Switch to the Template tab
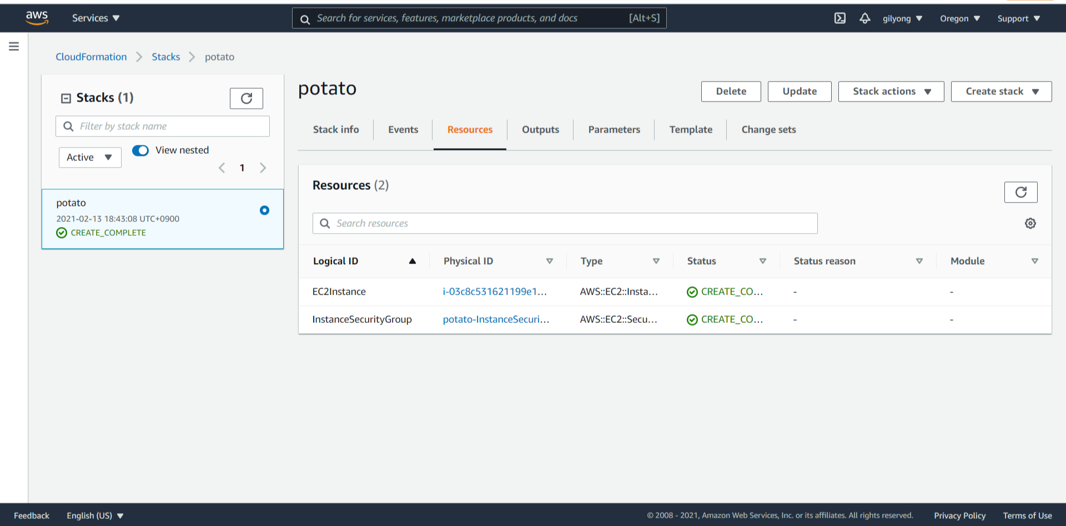The image size is (1066, 526). [691, 129]
